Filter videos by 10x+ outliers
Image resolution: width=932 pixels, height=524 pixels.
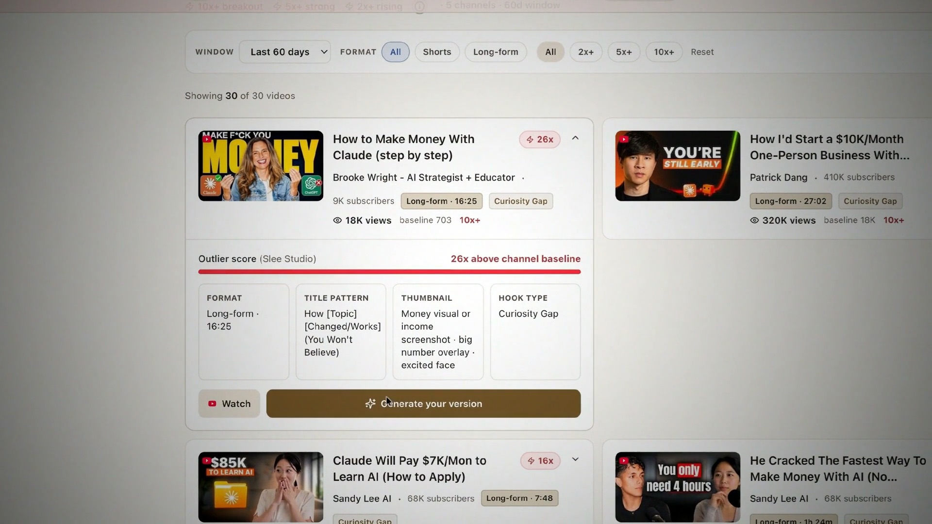click(x=664, y=52)
